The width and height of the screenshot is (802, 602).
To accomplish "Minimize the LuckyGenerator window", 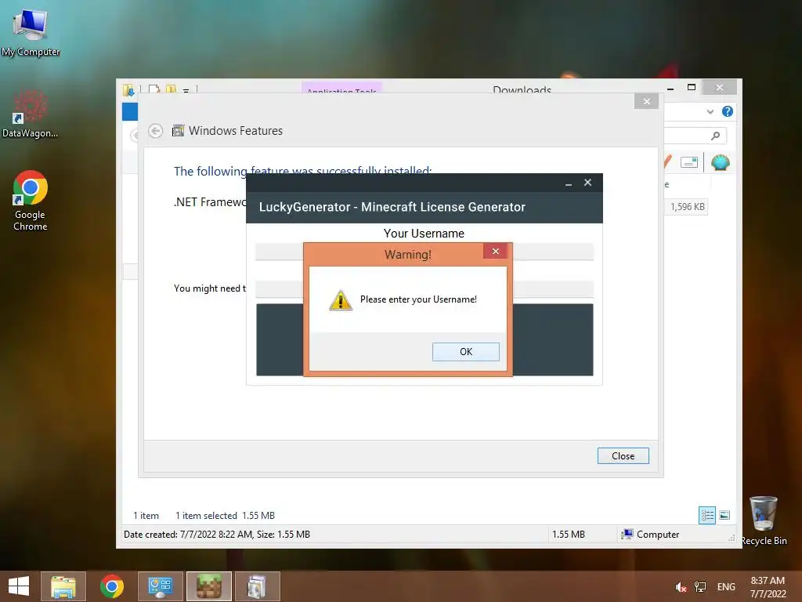I will click(x=569, y=183).
